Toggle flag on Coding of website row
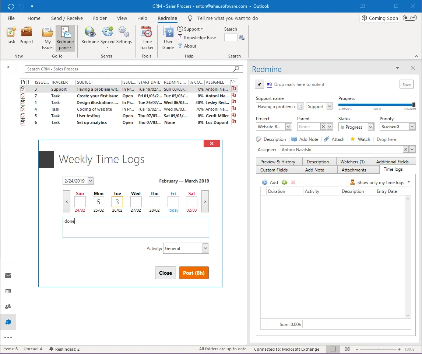The height and width of the screenshot is (354, 422). [x=233, y=109]
